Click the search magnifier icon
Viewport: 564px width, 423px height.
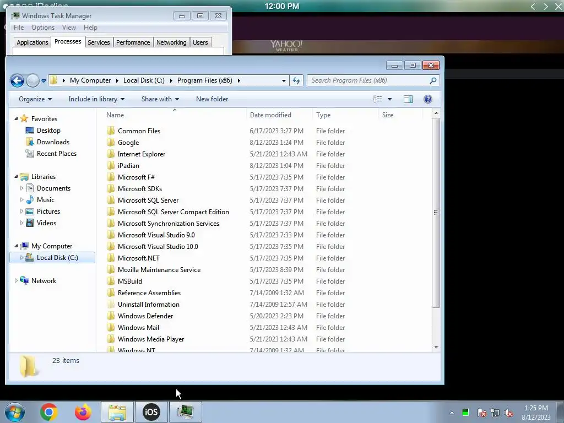click(x=433, y=80)
